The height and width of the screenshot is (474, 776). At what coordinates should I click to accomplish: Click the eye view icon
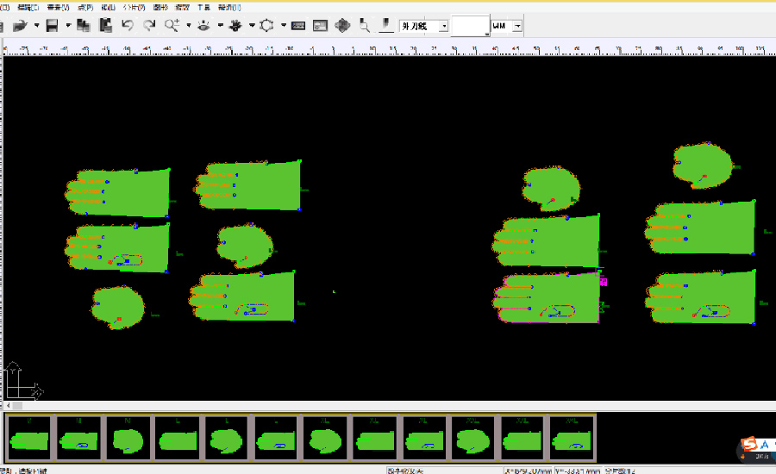point(203,26)
